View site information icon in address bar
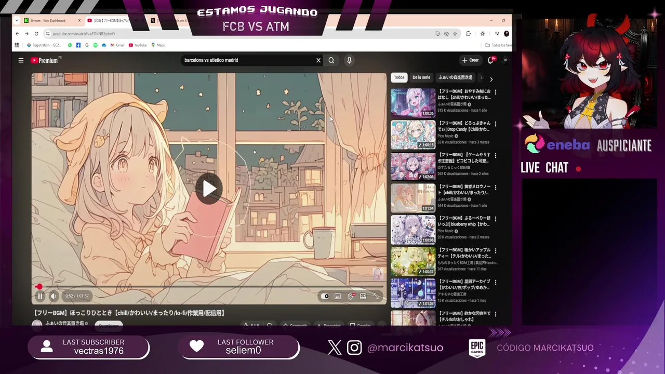Image resolution: width=665 pixels, height=374 pixels. [x=48, y=34]
